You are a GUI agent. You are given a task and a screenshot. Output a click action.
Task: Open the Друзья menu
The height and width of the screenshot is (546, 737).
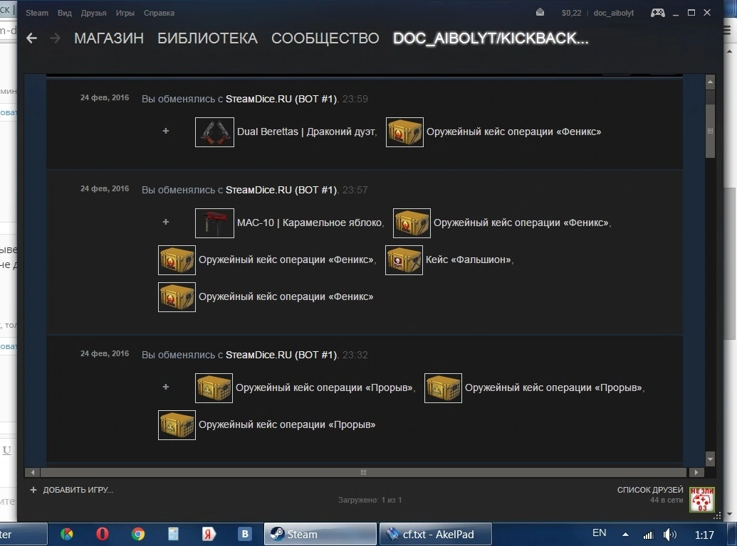[x=93, y=13]
